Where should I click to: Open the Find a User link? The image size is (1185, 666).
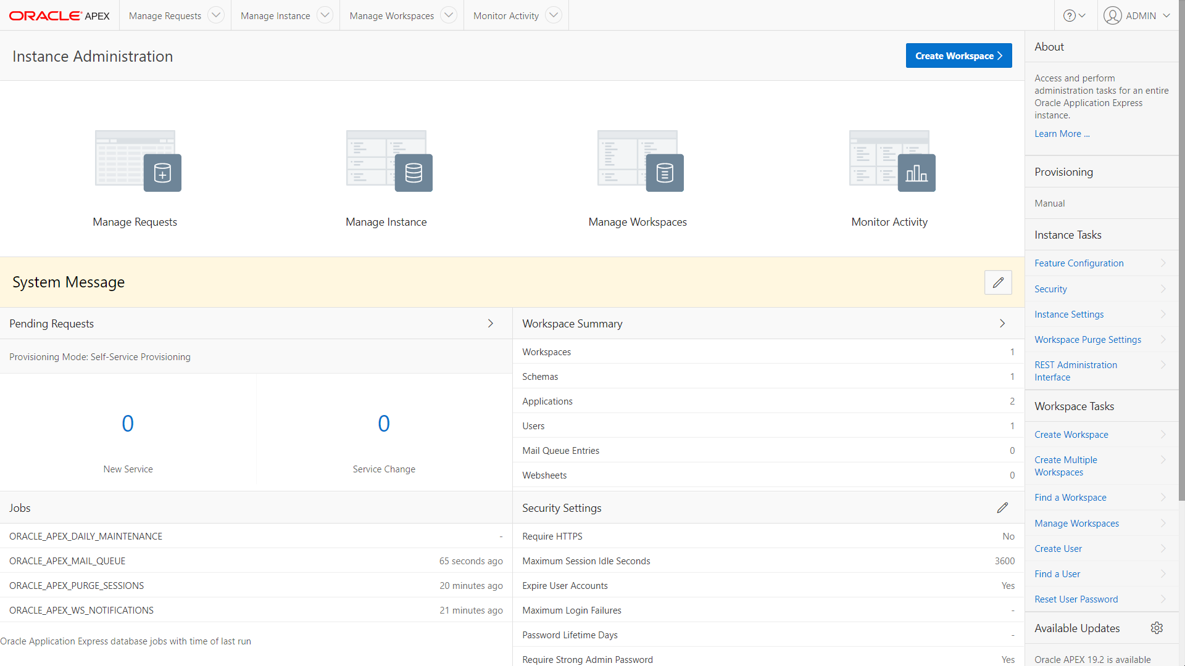1102,573
